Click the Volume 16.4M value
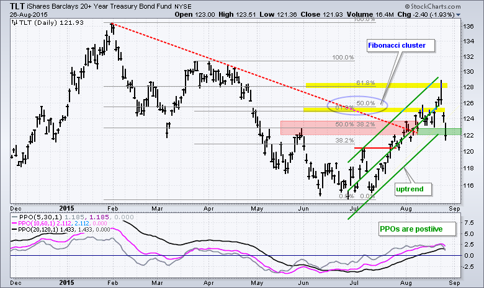This screenshot has width=484, height=288. click(x=370, y=14)
